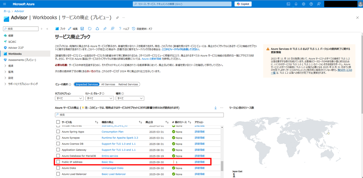
Task: Open the feedback icon in the top bar
Action: [319, 4]
